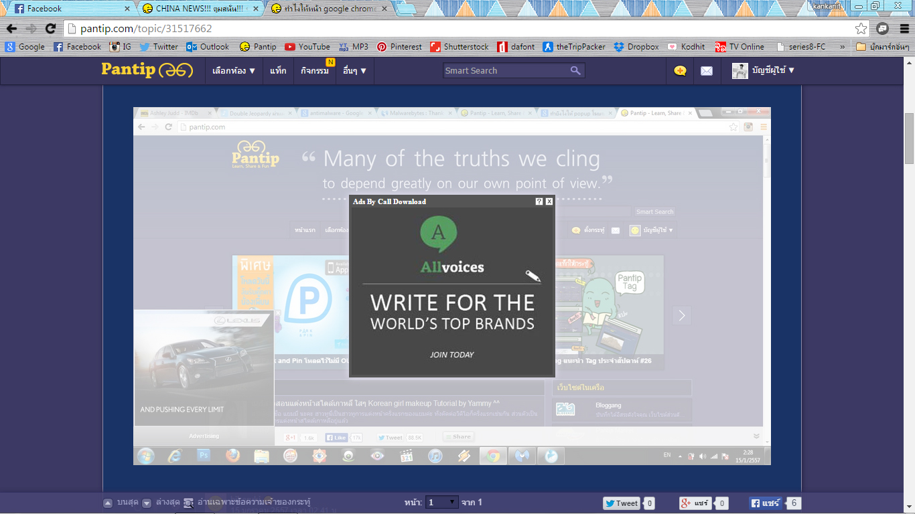The height and width of the screenshot is (514, 915).
Task: Close the Facebook tab
Action: click(x=127, y=9)
